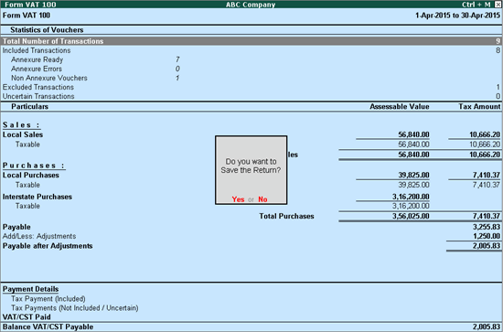The width and height of the screenshot is (503, 332).
Task: Close the Form VAT 100 window
Action: click(498, 5)
